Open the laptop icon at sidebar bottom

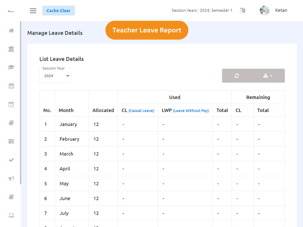11,215
